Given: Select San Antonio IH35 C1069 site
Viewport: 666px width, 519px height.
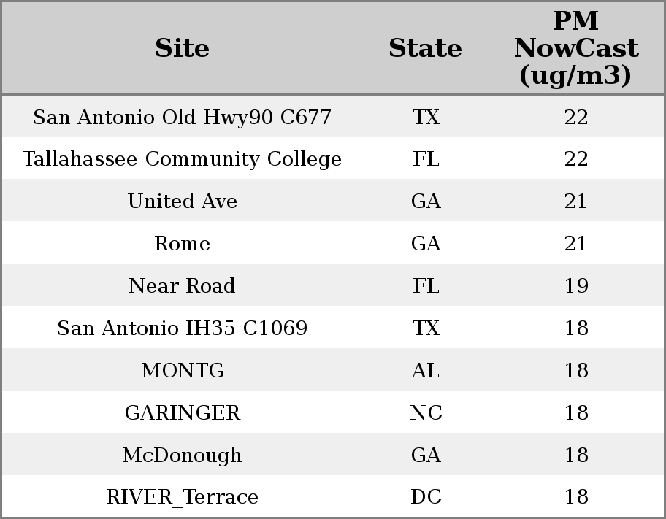Looking at the screenshot, I should coord(182,328).
